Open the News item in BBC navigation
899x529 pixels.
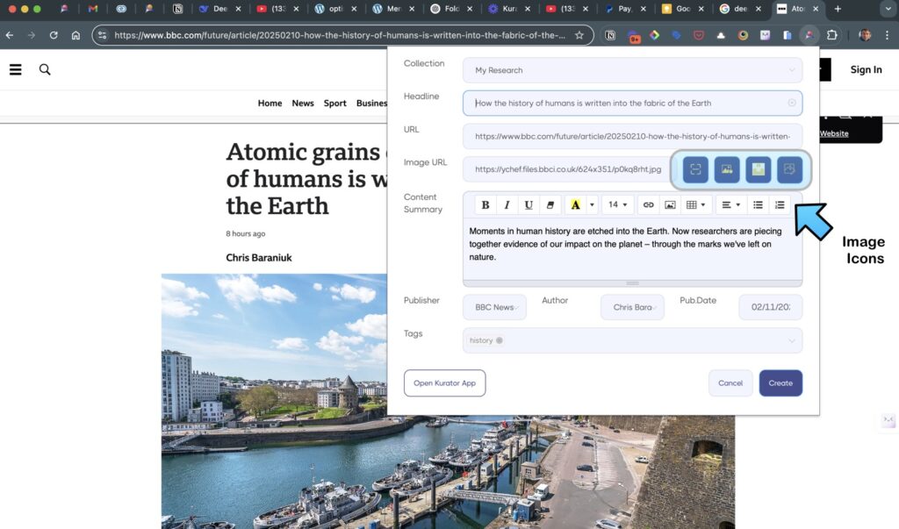(x=303, y=104)
